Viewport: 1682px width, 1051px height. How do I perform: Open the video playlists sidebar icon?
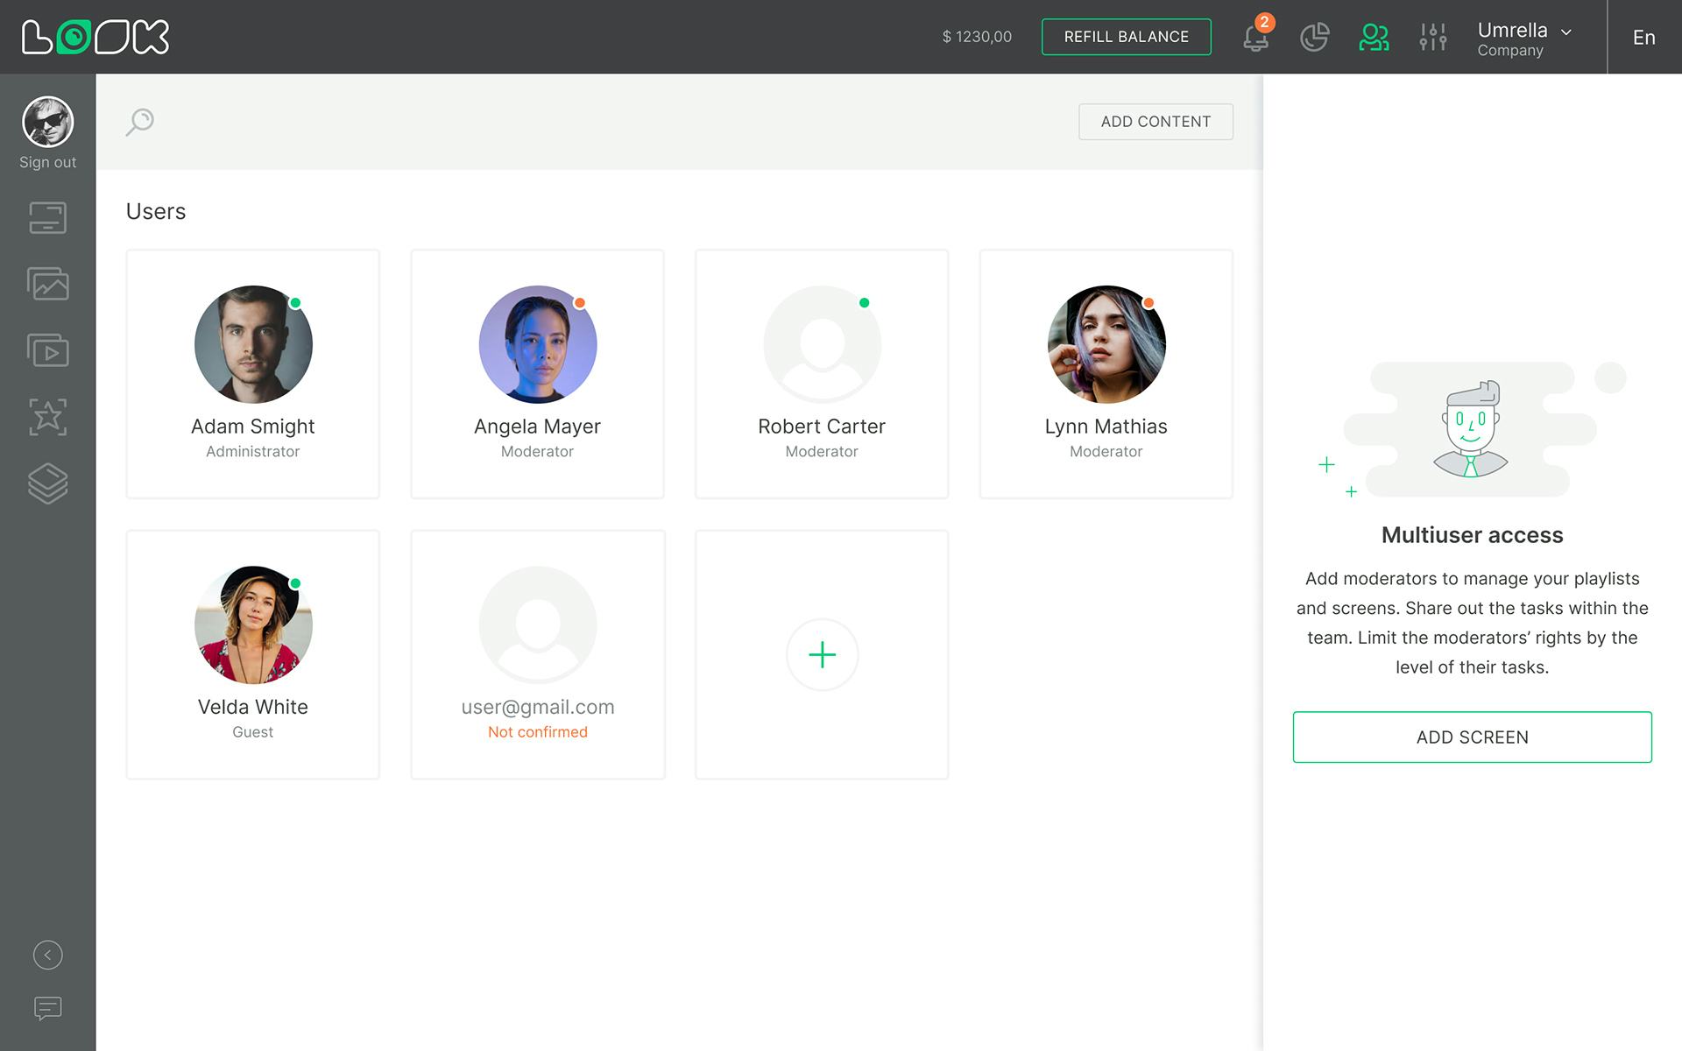click(47, 350)
